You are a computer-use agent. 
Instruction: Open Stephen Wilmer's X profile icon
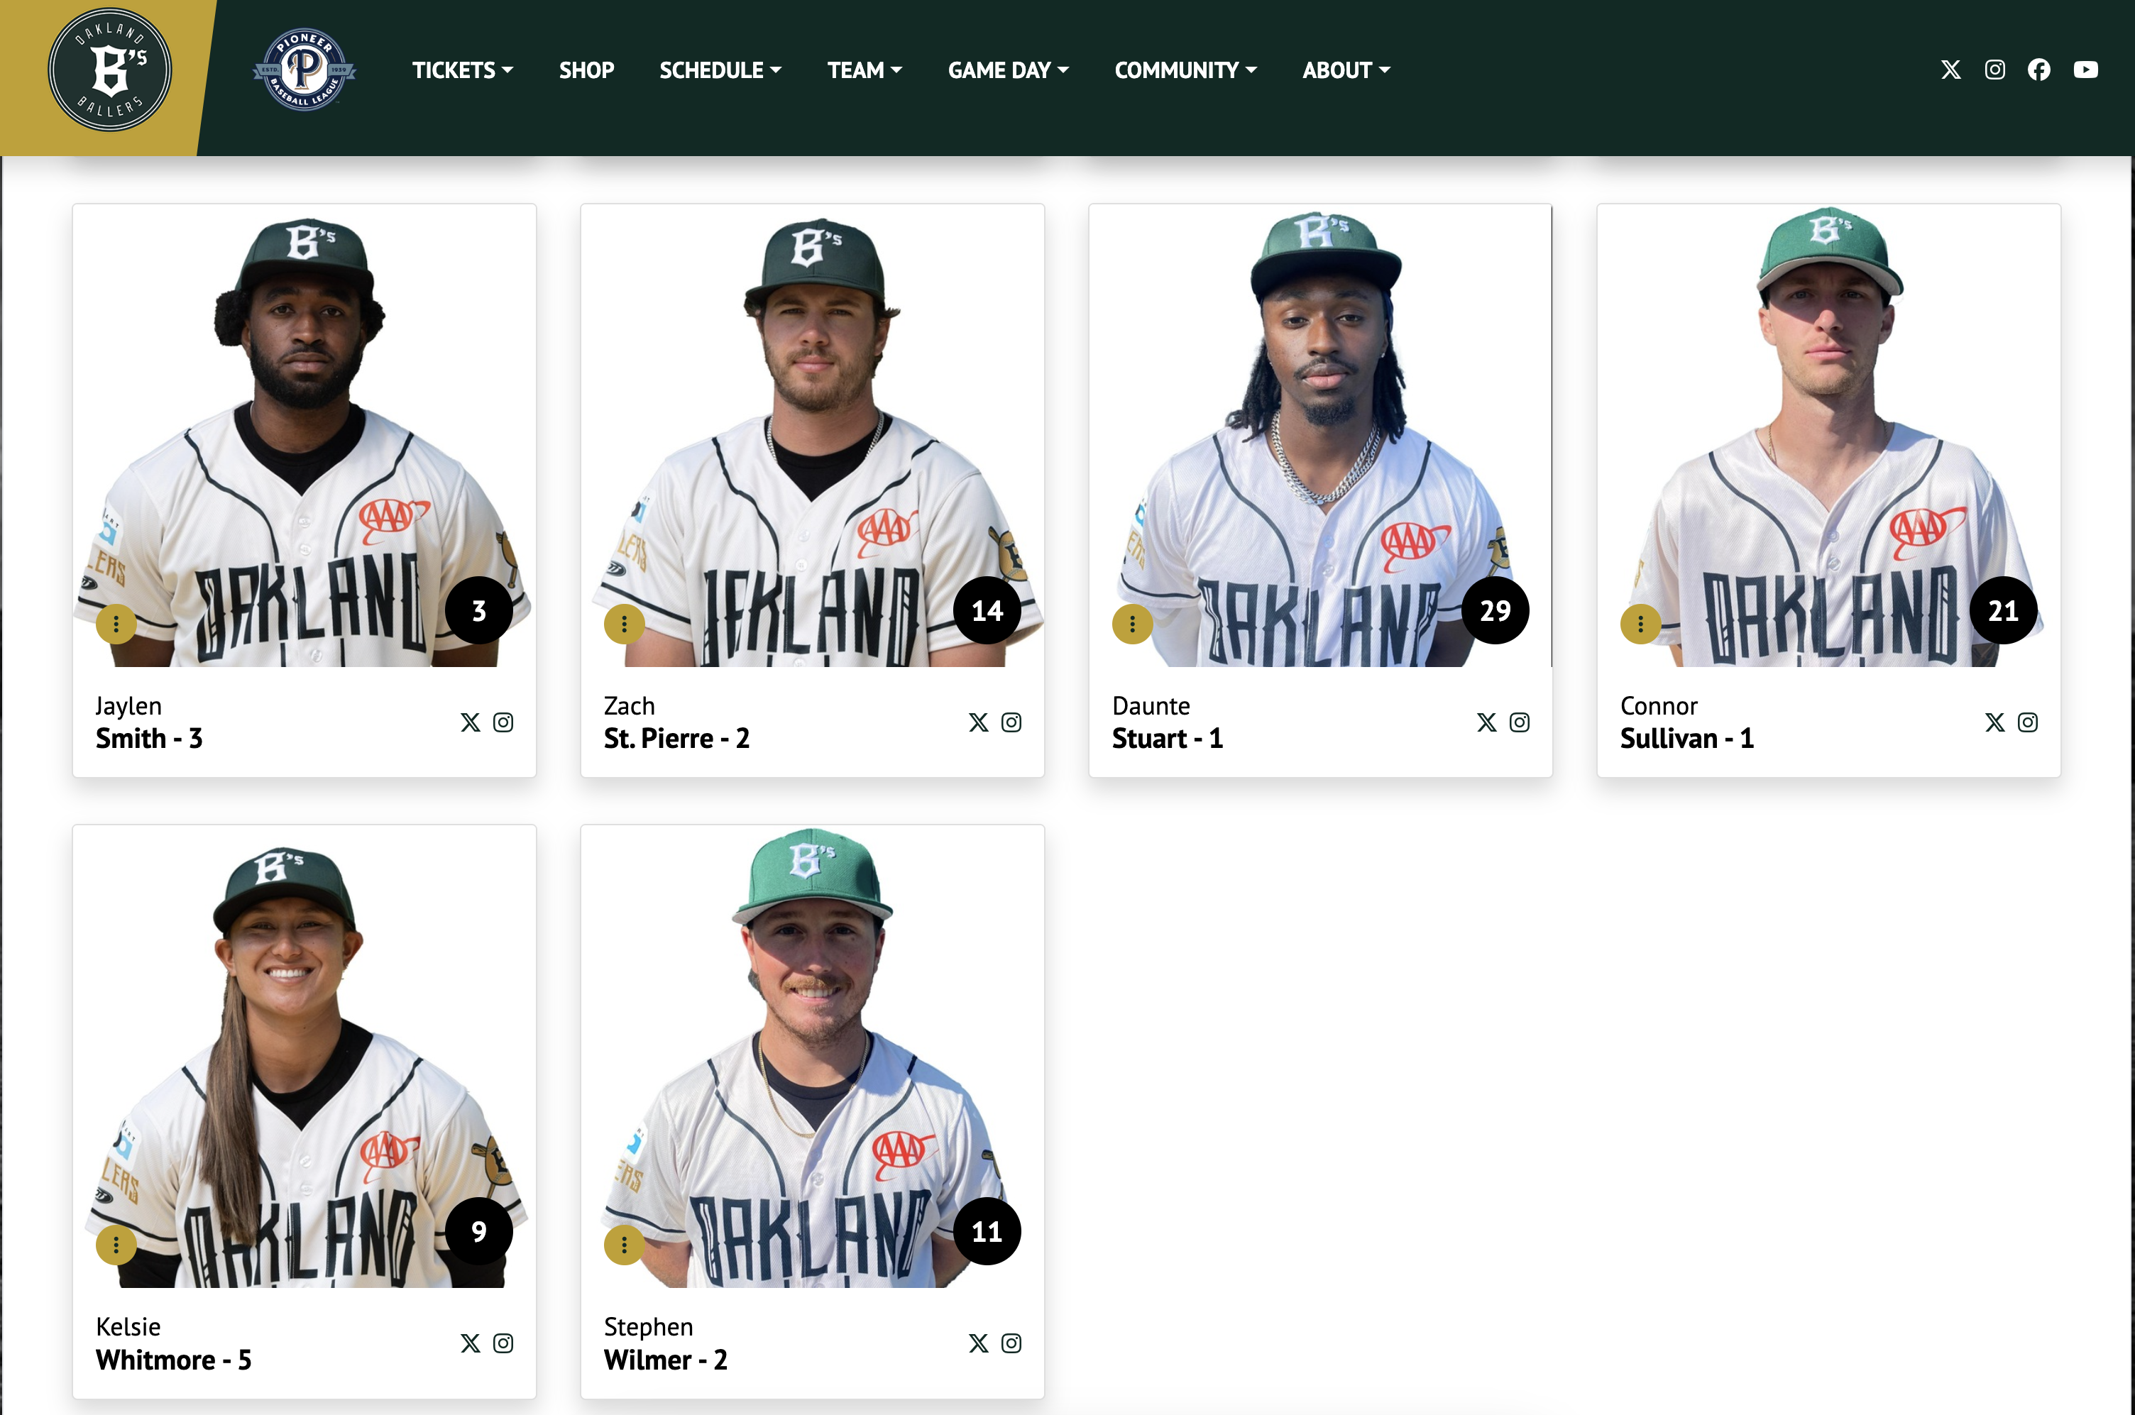click(978, 1343)
